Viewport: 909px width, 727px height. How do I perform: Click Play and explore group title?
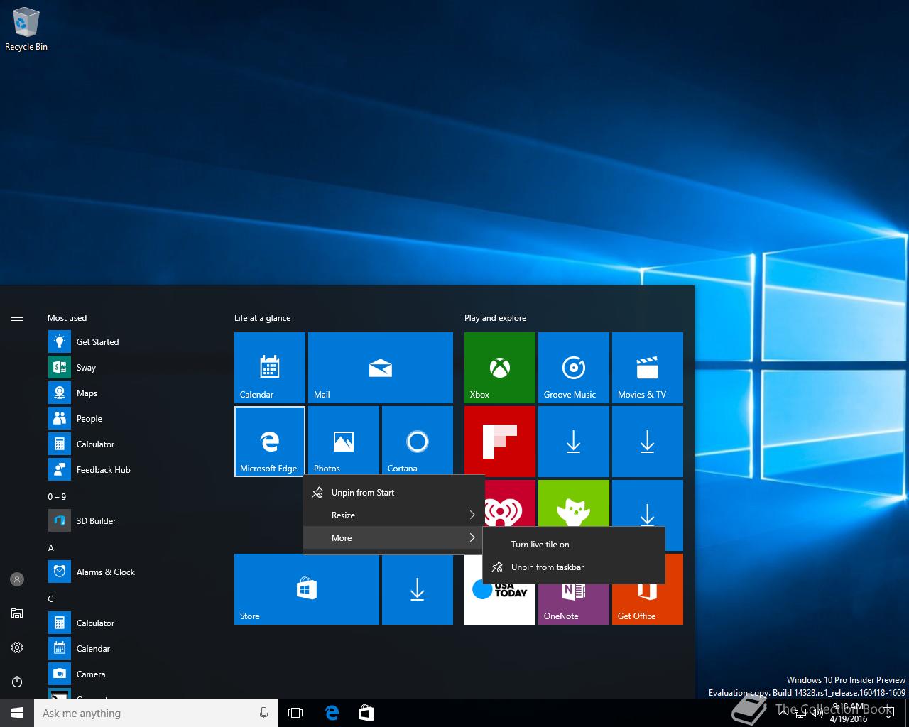[x=495, y=317]
